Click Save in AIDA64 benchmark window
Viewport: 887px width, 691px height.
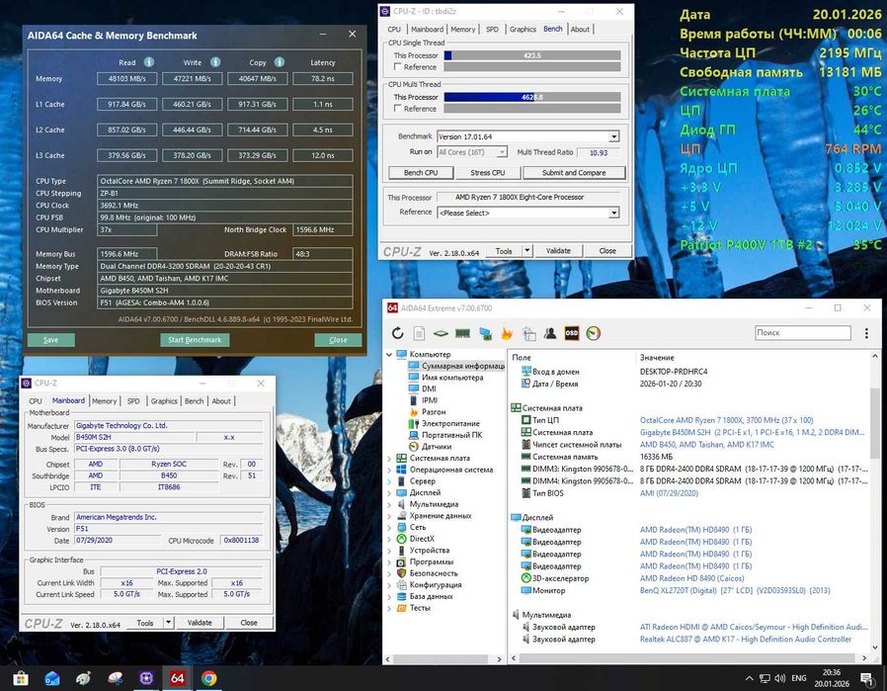pyautogui.click(x=51, y=339)
